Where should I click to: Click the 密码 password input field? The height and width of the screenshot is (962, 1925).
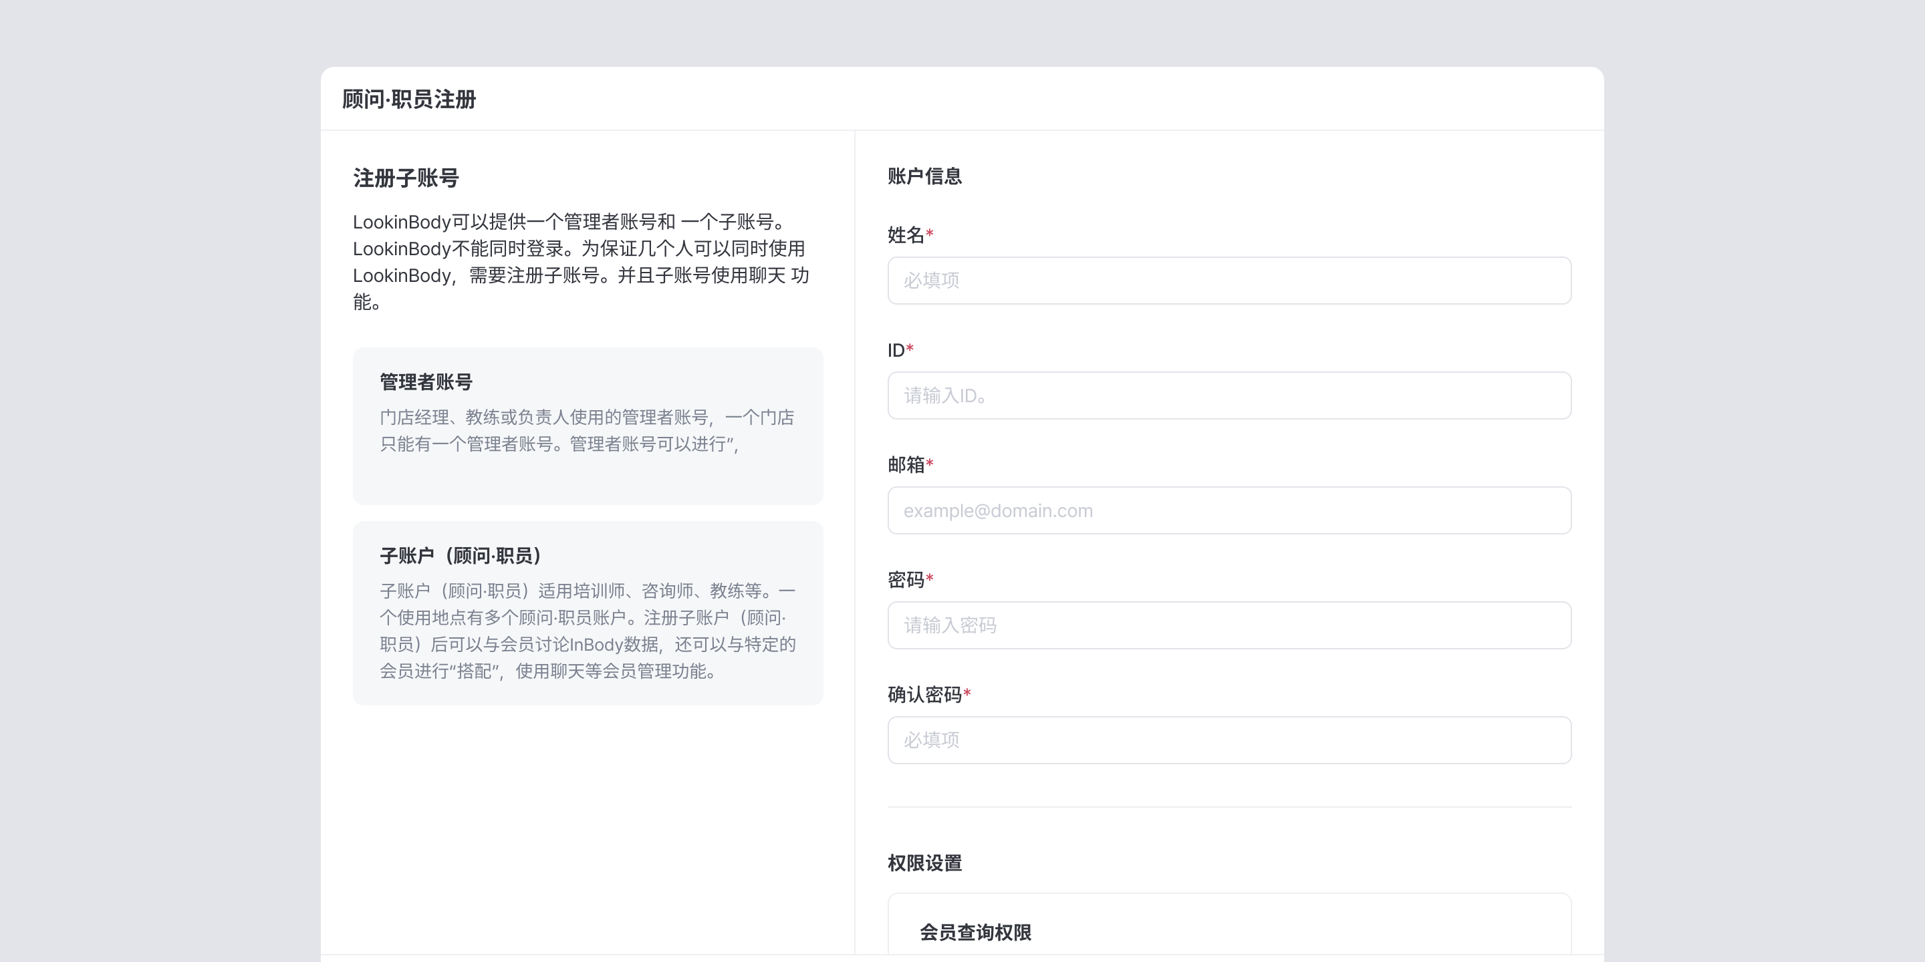click(x=1229, y=625)
